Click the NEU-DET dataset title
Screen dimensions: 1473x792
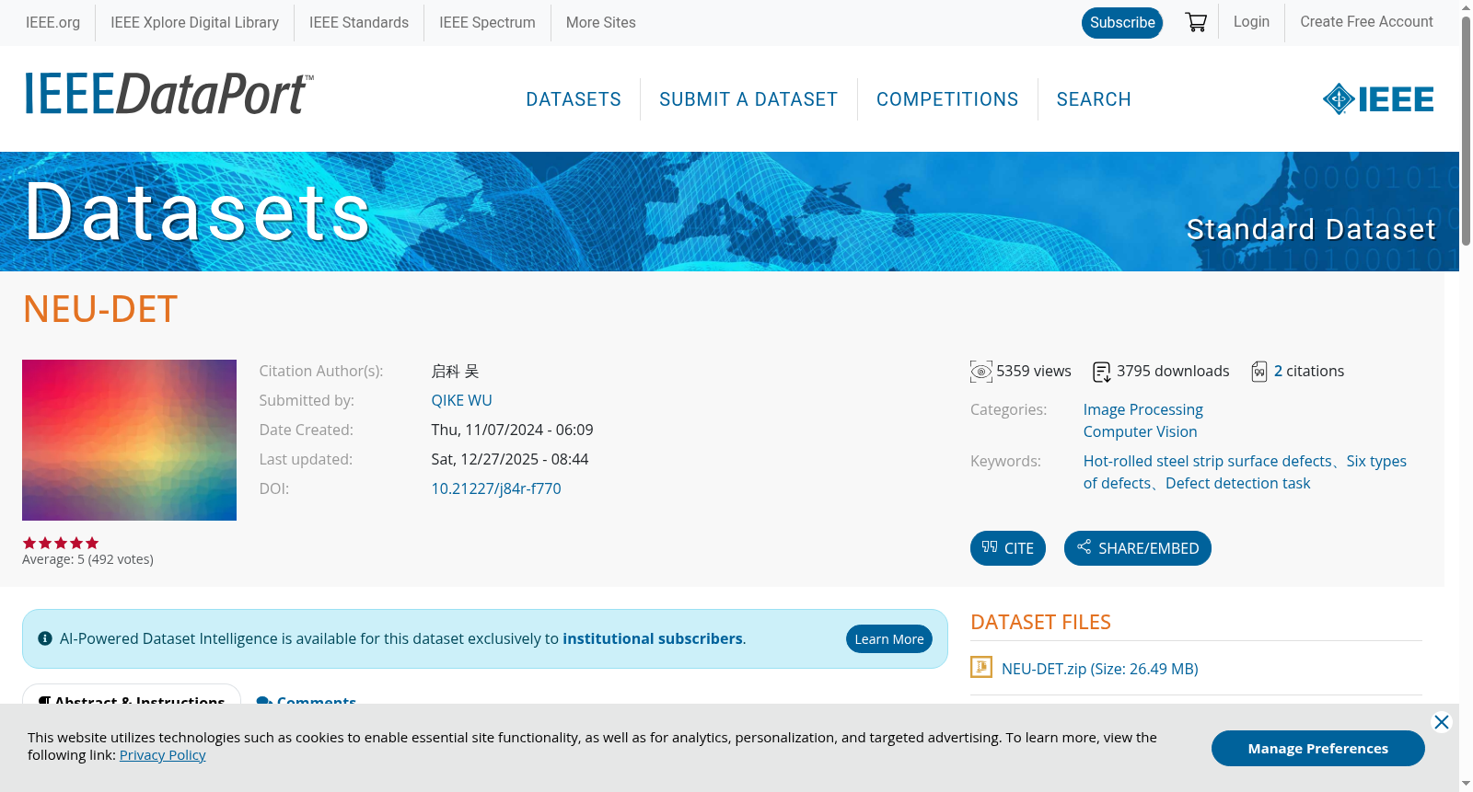pyautogui.click(x=100, y=309)
